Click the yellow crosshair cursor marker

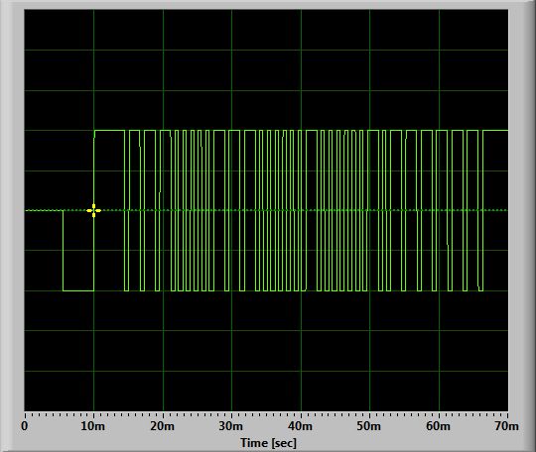tap(93, 211)
